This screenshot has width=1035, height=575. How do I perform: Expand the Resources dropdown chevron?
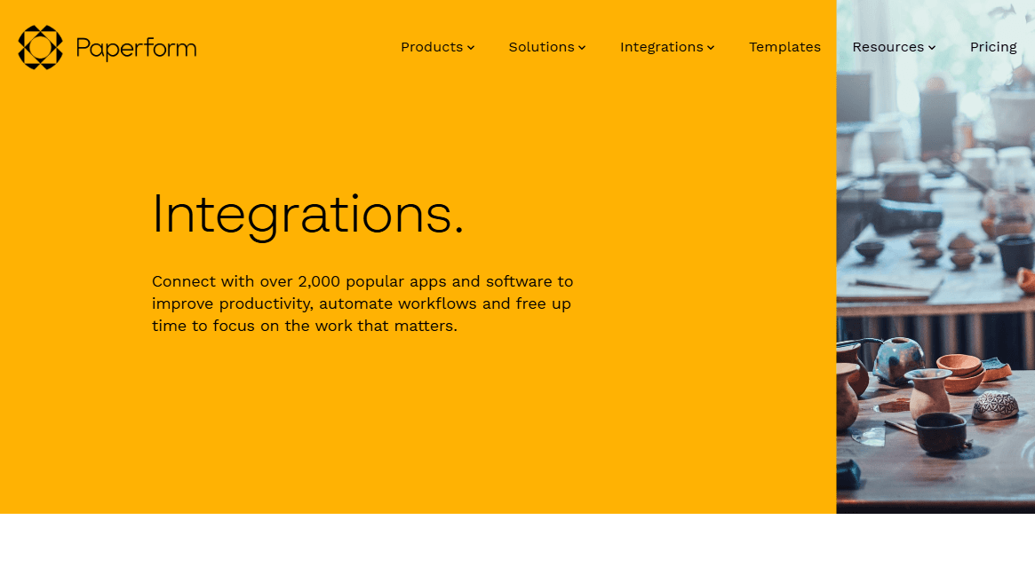click(x=932, y=48)
